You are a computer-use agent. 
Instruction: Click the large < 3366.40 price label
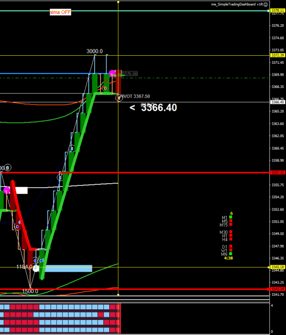(x=153, y=107)
